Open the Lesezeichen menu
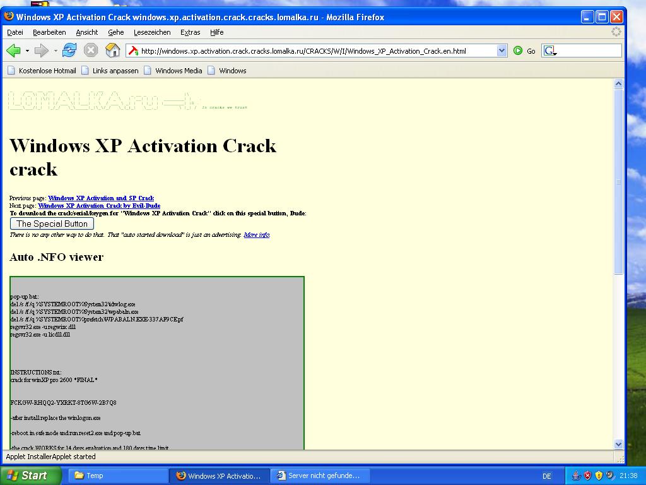 click(x=152, y=32)
